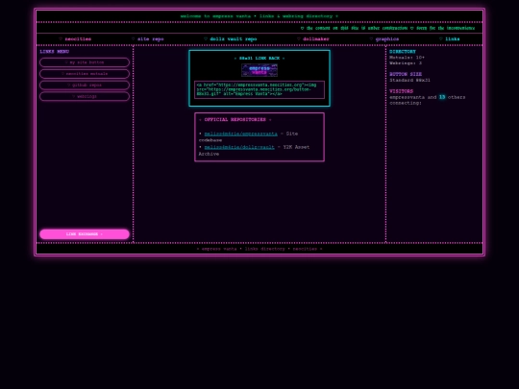The width and height of the screenshot is (519, 389).
Task: Click the under construction marquee text
Action: pyautogui.click(x=387, y=28)
